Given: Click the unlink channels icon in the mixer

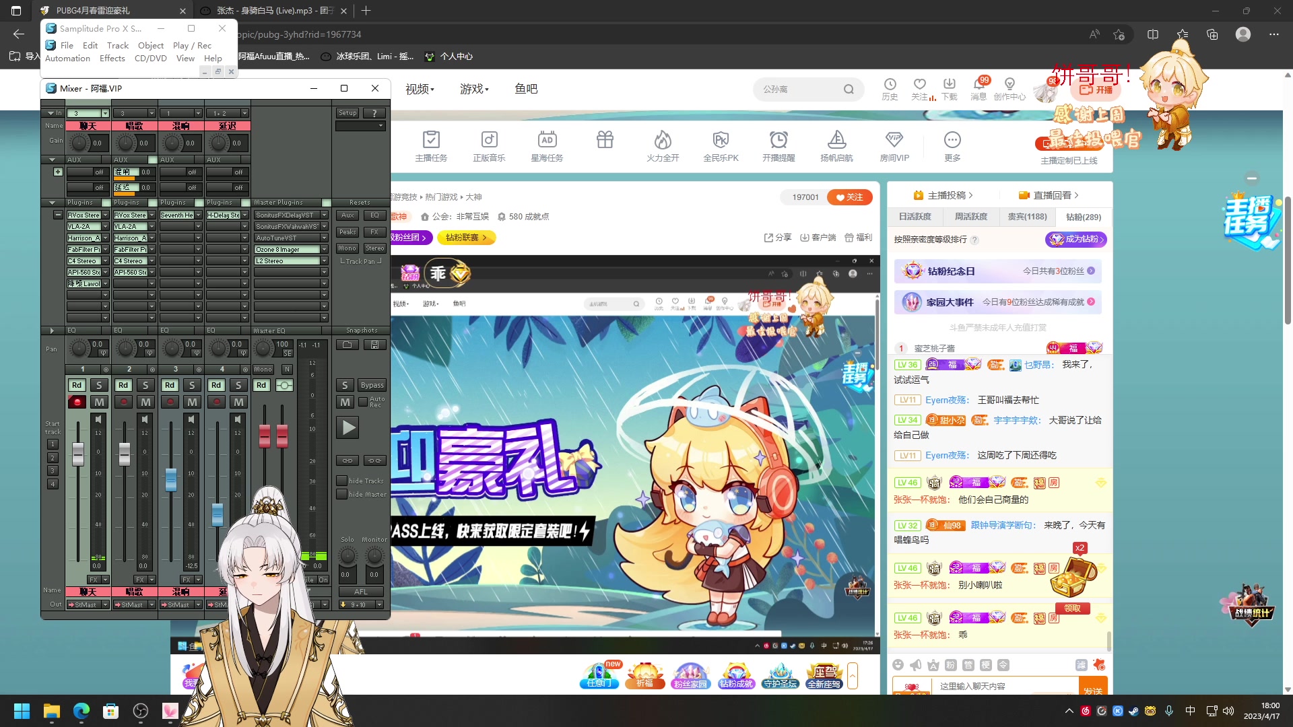Looking at the screenshot, I should (374, 460).
